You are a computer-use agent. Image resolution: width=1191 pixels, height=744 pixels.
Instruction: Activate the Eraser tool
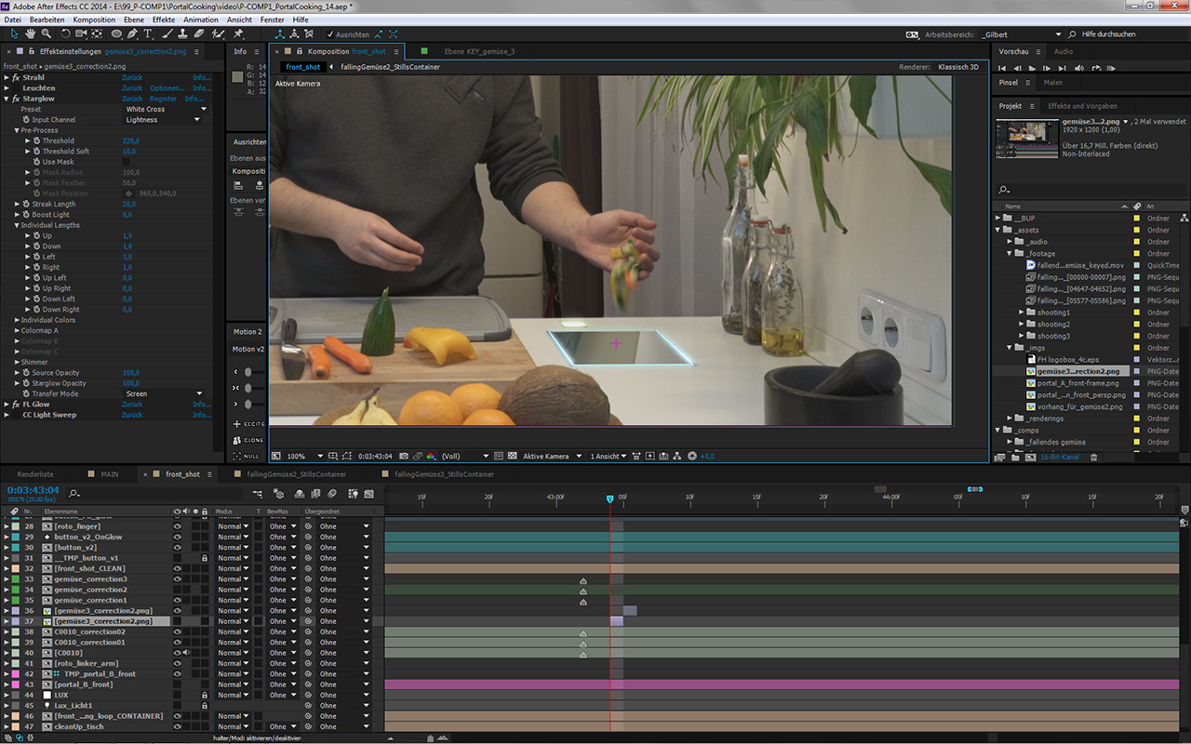tap(195, 34)
